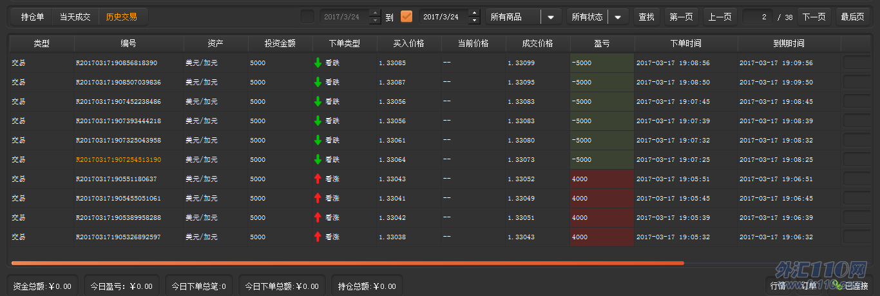Select the 历史交易 tab
880x296 pixels.
click(122, 17)
